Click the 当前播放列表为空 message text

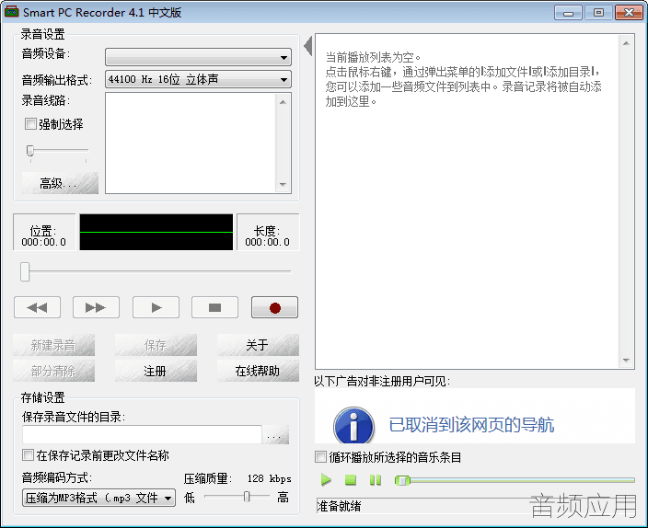click(x=373, y=57)
